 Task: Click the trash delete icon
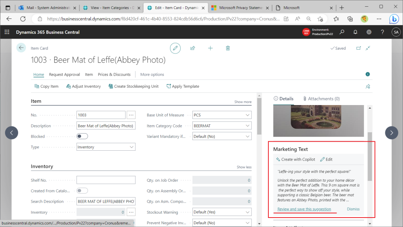pos(228,48)
